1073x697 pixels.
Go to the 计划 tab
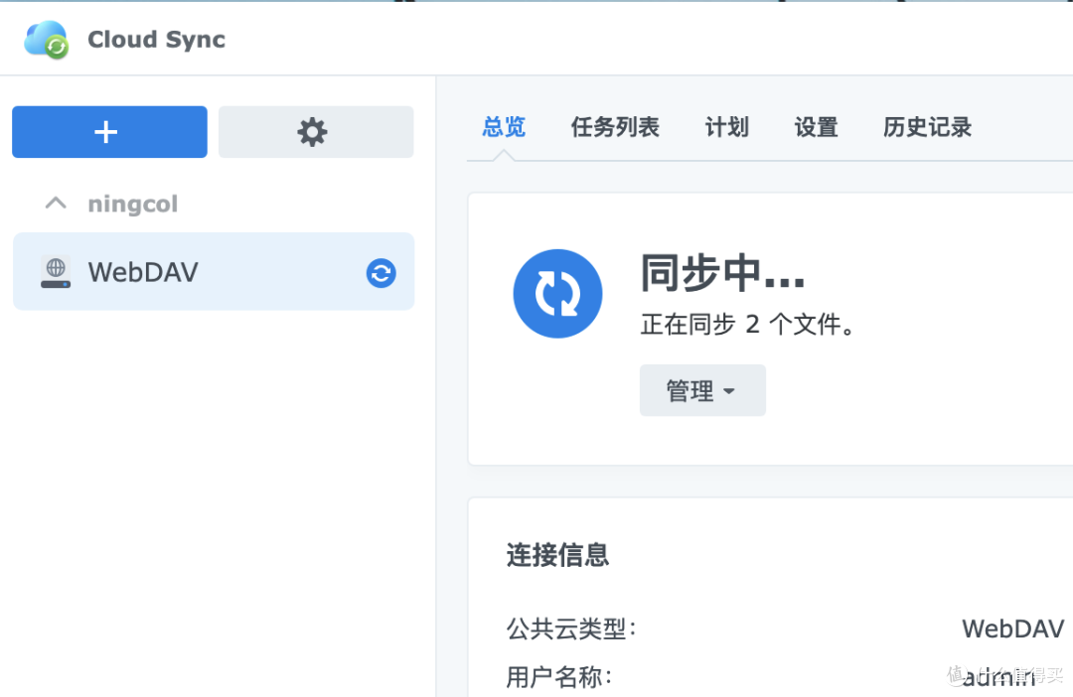726,127
